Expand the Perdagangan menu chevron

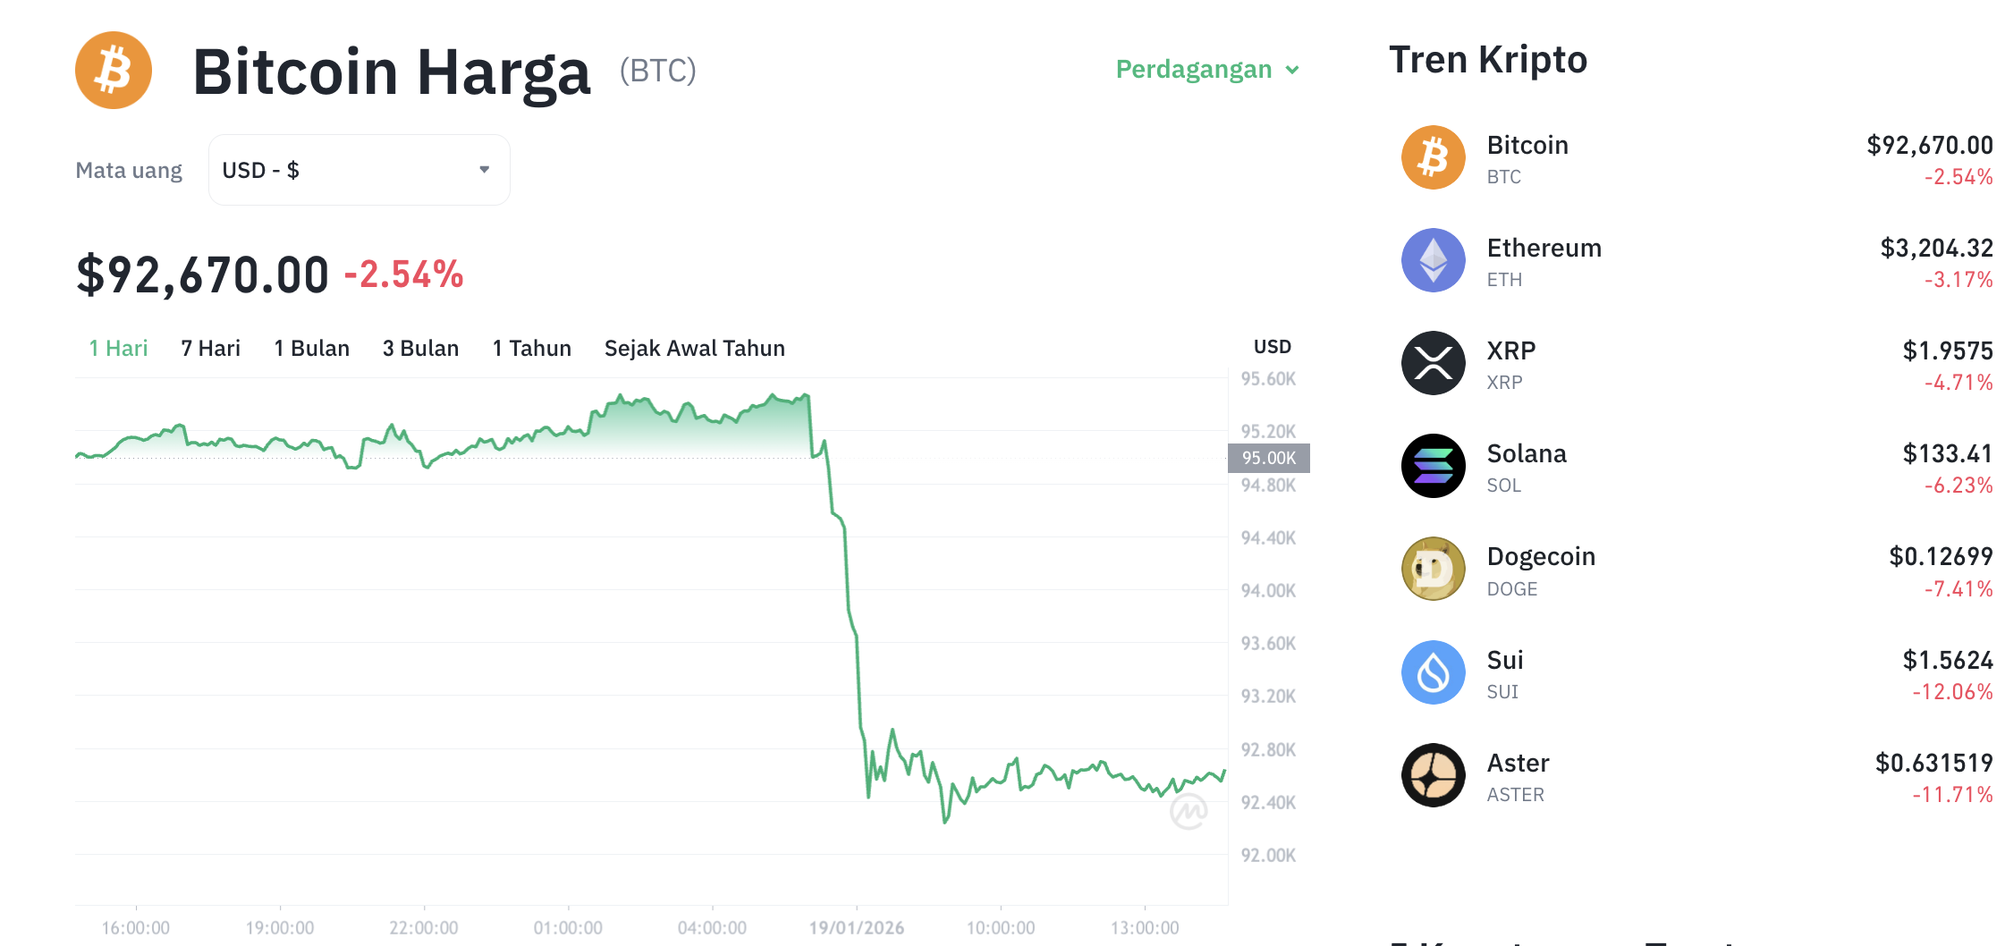tap(1291, 70)
